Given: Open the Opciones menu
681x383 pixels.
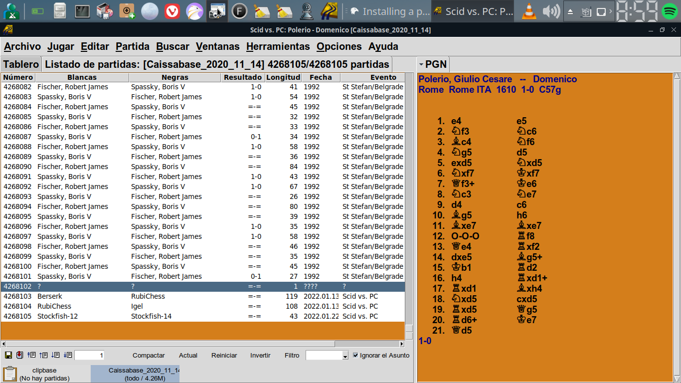Looking at the screenshot, I should click(x=339, y=46).
